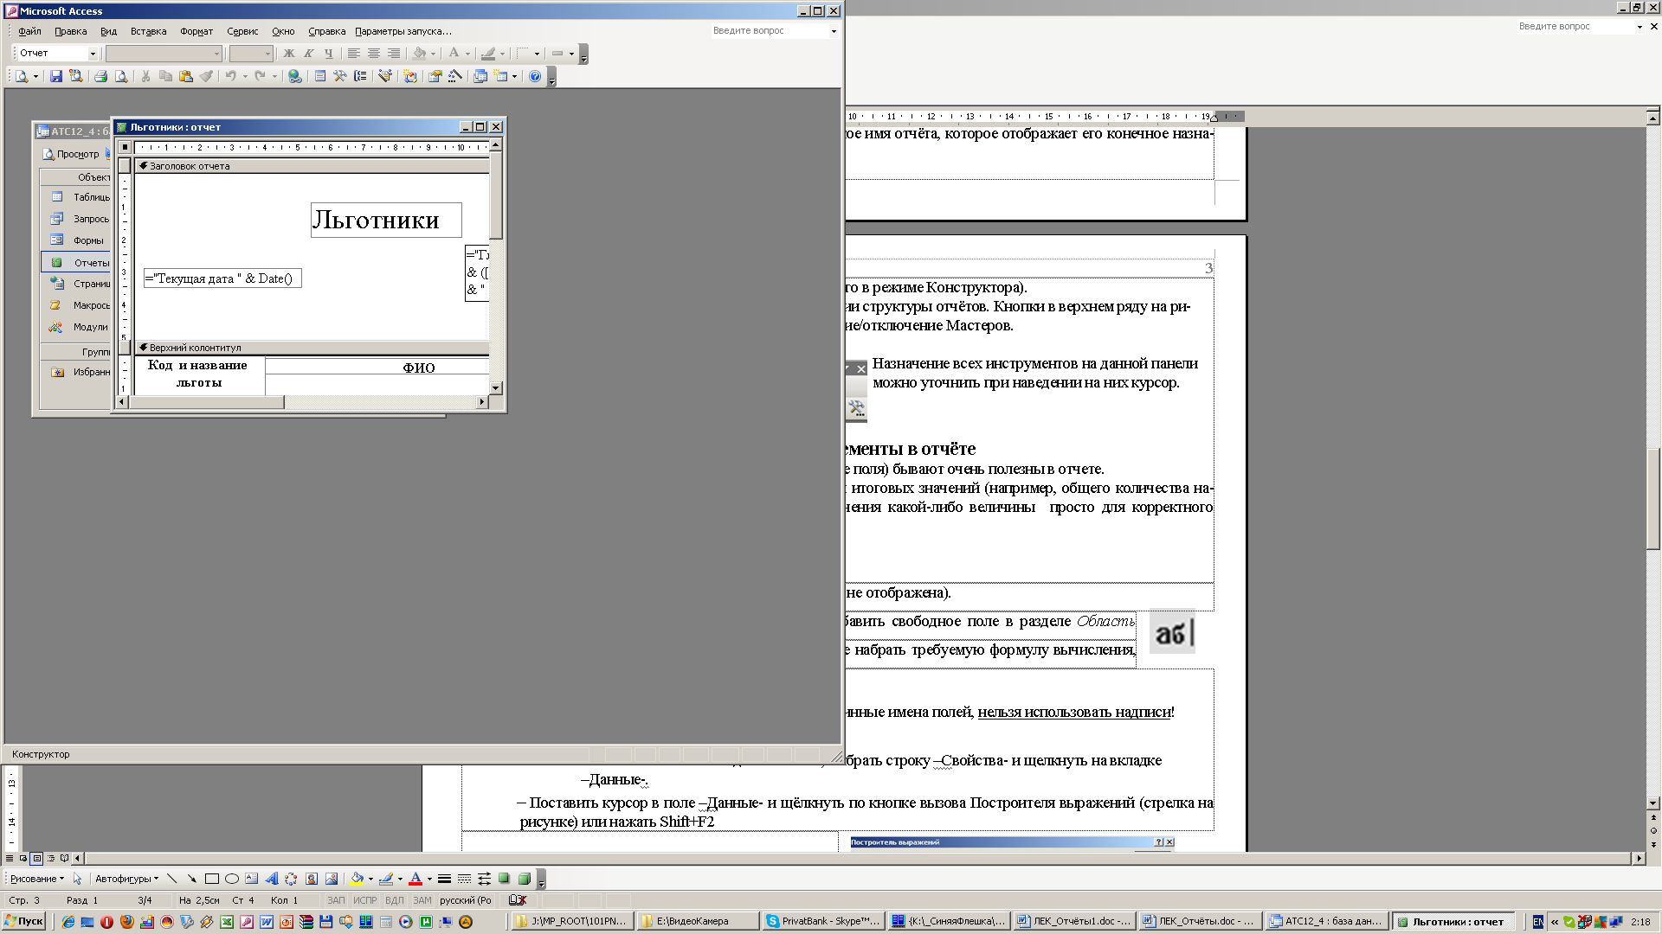Viewport: 1662px width, 934px height.
Task: Open Sorting and Grouping icon
Action: [360, 76]
